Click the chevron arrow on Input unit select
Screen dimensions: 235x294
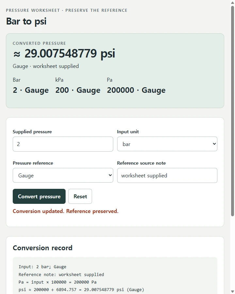[x=214, y=144]
